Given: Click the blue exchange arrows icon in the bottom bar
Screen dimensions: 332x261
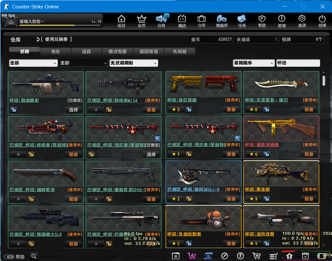Looking at the screenshot, I should 208,256.
